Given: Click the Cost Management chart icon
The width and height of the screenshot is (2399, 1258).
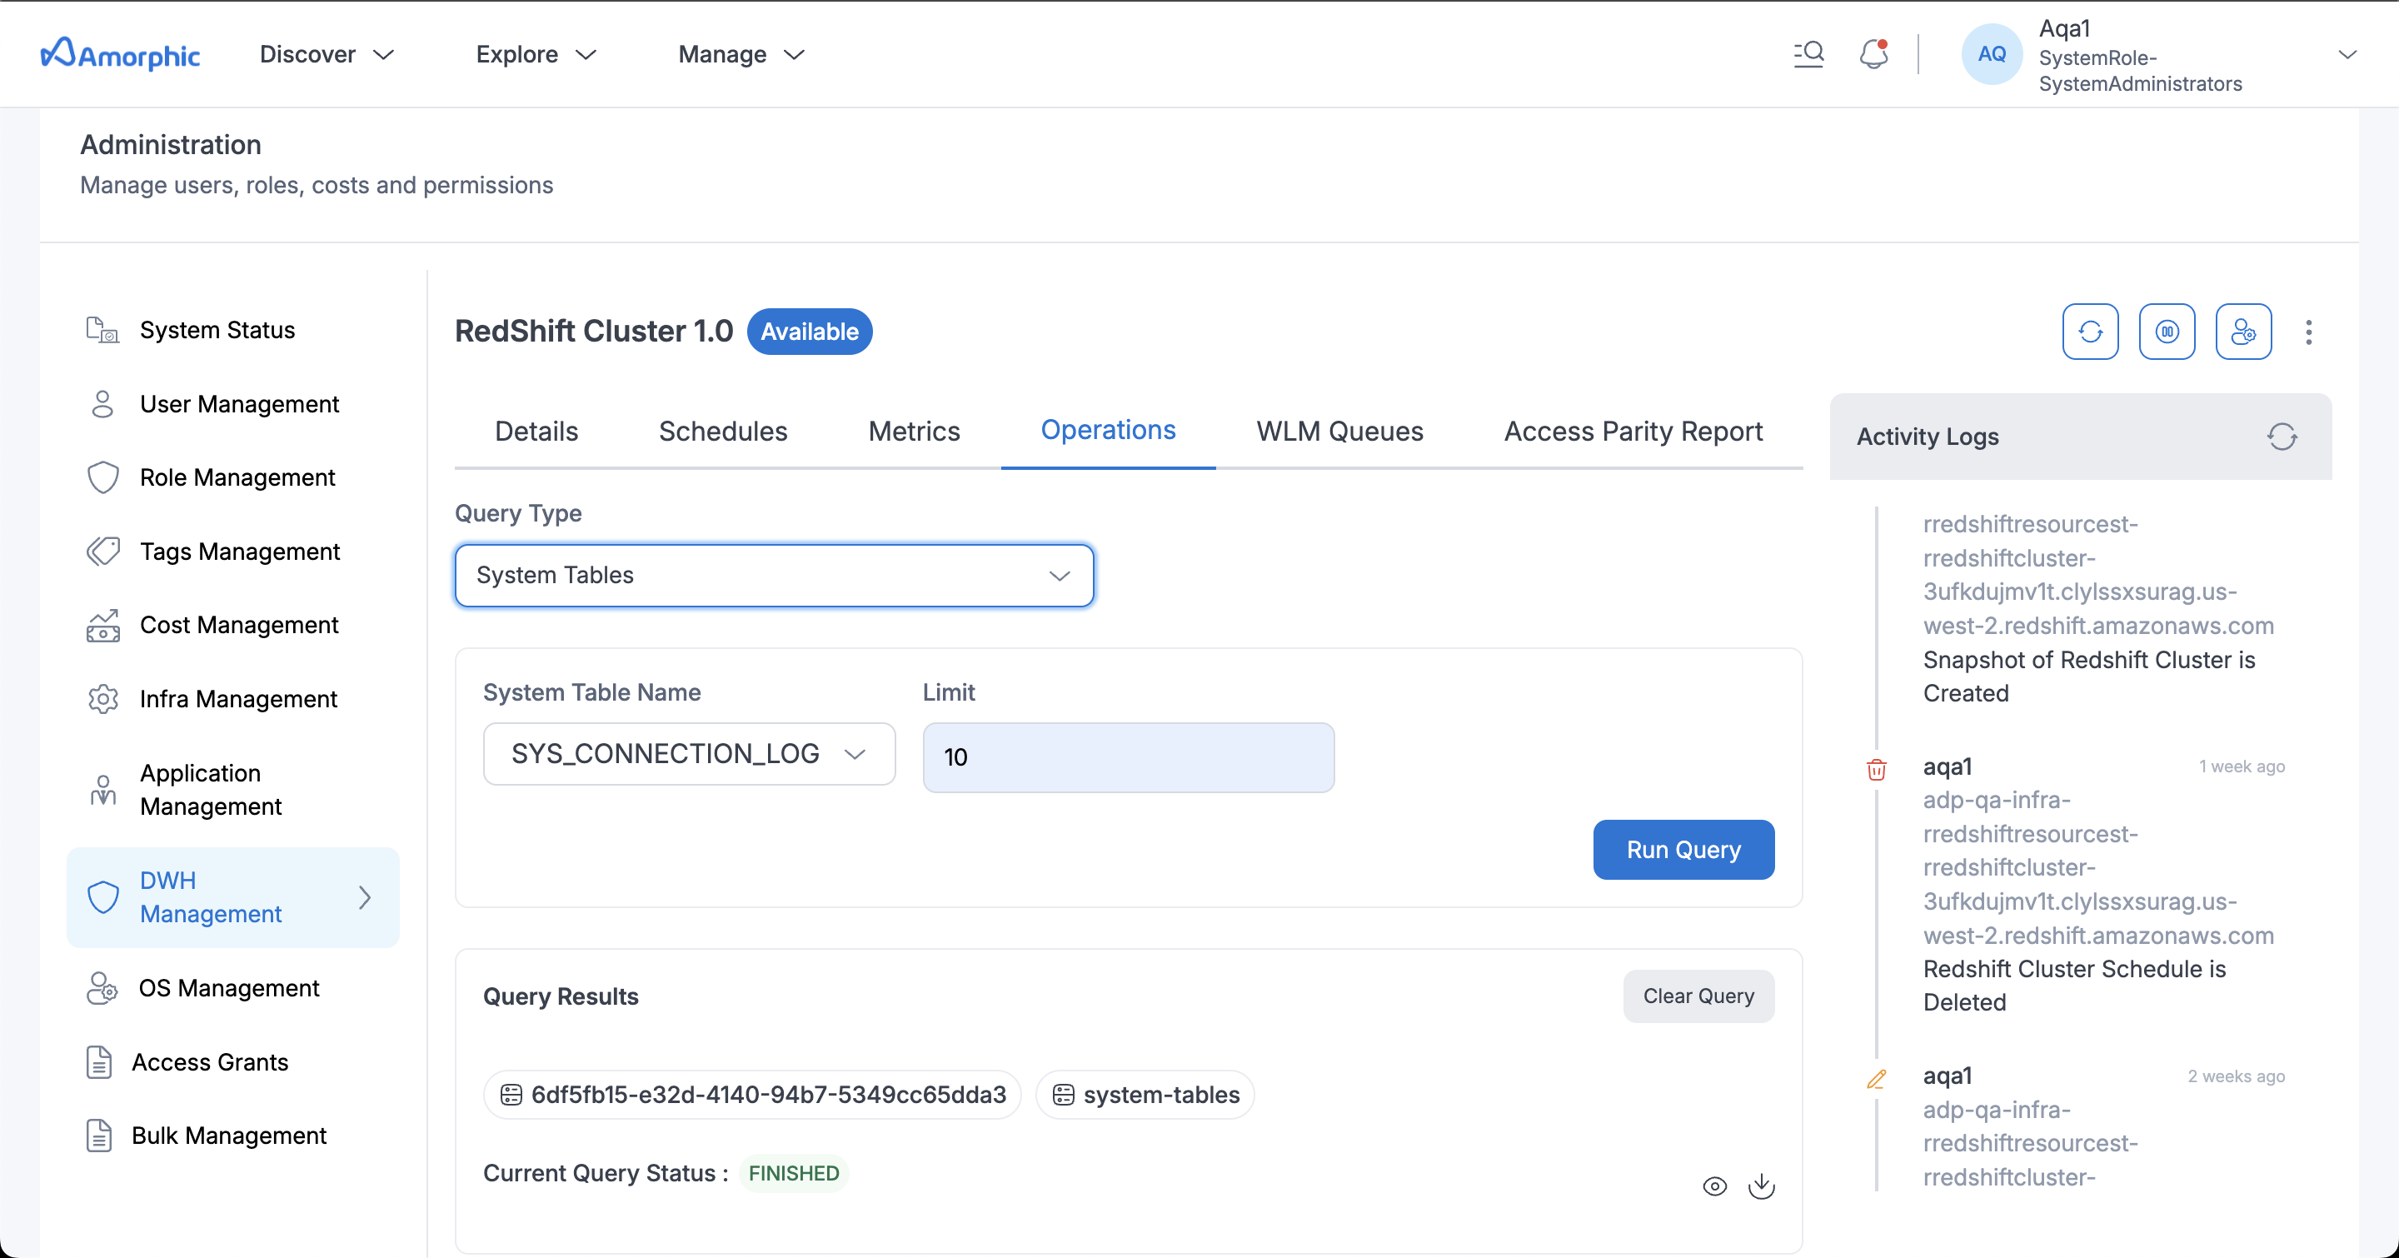Looking at the screenshot, I should 102,626.
